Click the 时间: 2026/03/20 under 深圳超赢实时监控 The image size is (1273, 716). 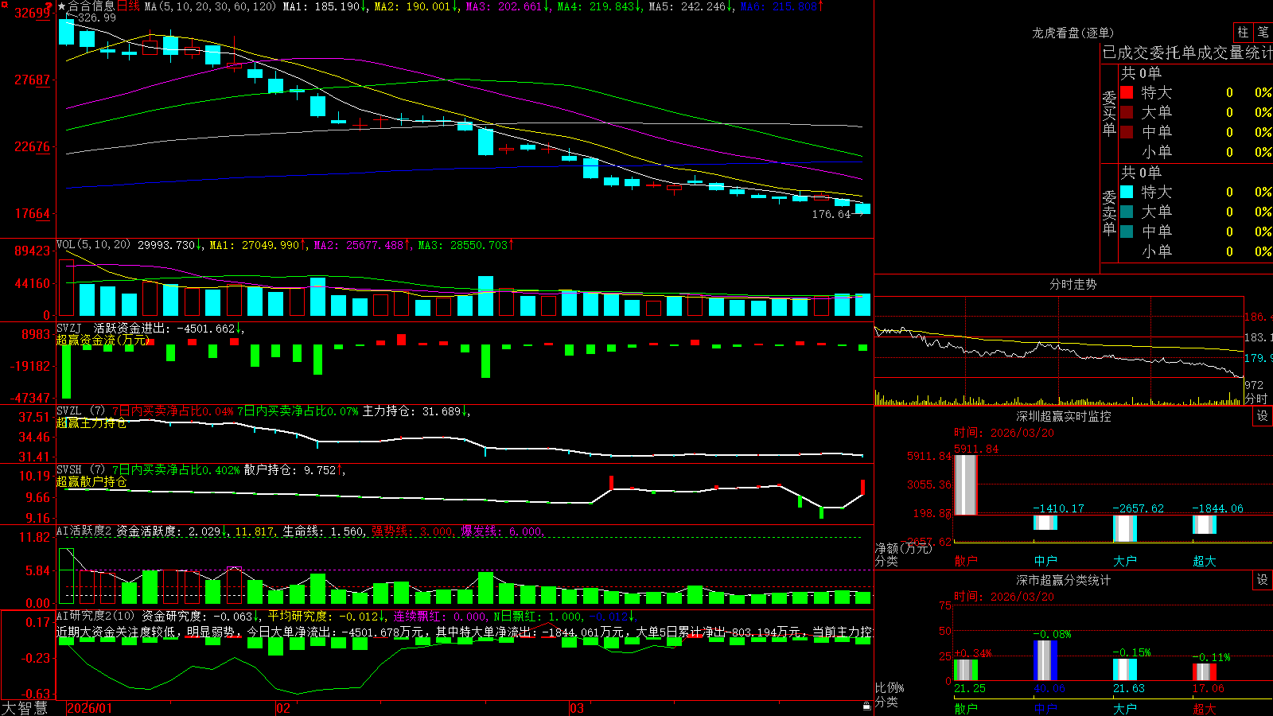click(1003, 433)
